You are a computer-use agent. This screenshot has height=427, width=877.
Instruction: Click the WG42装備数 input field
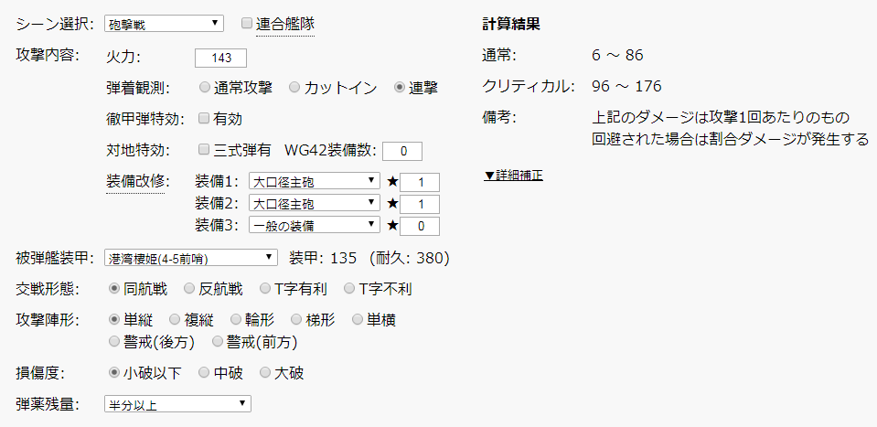click(x=401, y=151)
